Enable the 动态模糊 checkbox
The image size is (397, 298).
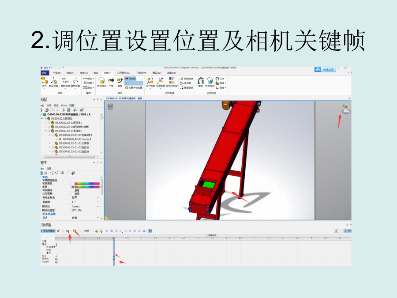click(x=73, y=193)
